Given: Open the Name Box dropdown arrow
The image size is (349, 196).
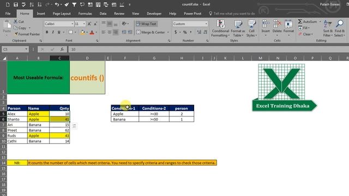Looking at the screenshot, I should tap(26, 49).
